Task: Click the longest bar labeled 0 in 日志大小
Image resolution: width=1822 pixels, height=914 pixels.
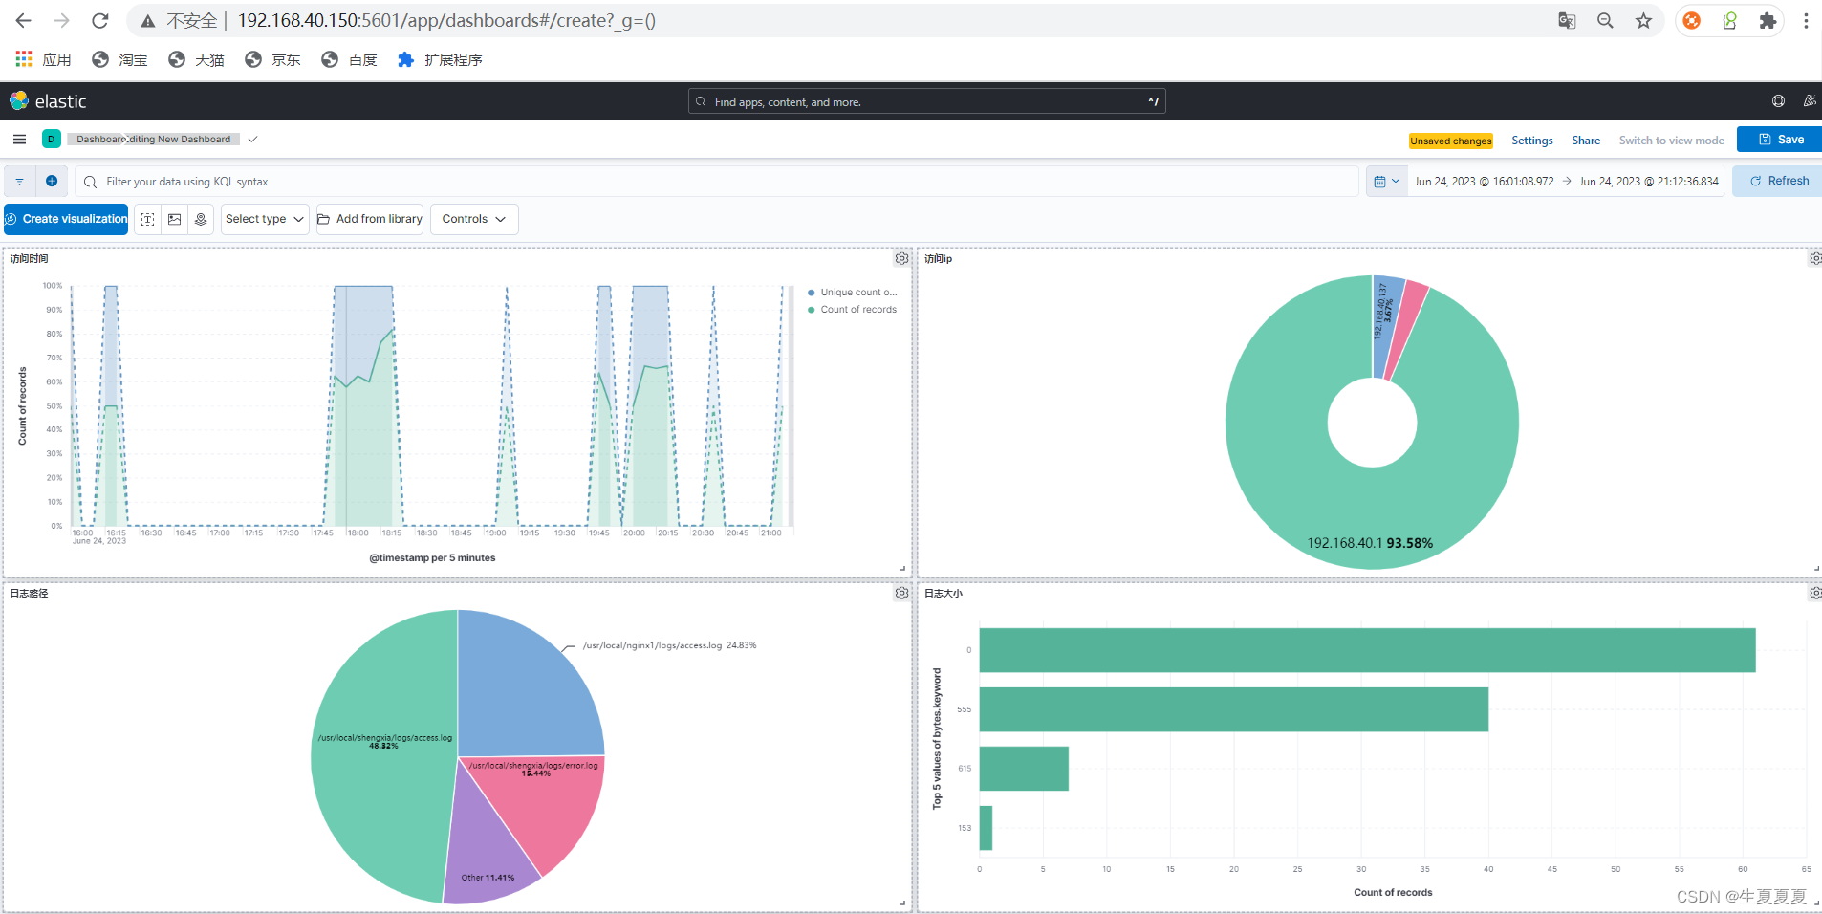Action: point(1367,650)
